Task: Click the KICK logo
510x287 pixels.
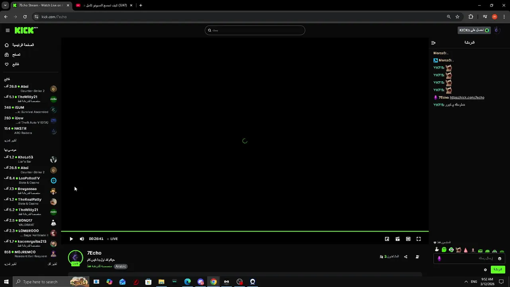Action: [x=26, y=30]
